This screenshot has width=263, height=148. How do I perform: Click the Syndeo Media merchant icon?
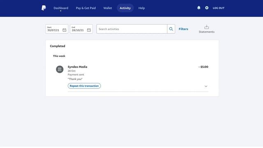click(x=60, y=69)
